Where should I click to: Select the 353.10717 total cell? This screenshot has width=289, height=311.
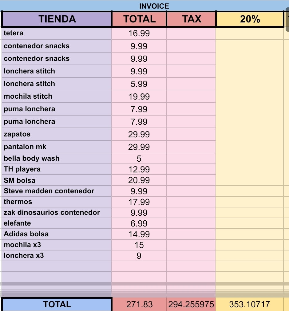coord(249,304)
